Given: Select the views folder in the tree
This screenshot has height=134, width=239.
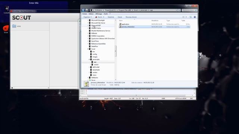Looking at the screenshot, I should pyautogui.click(x=94, y=75).
